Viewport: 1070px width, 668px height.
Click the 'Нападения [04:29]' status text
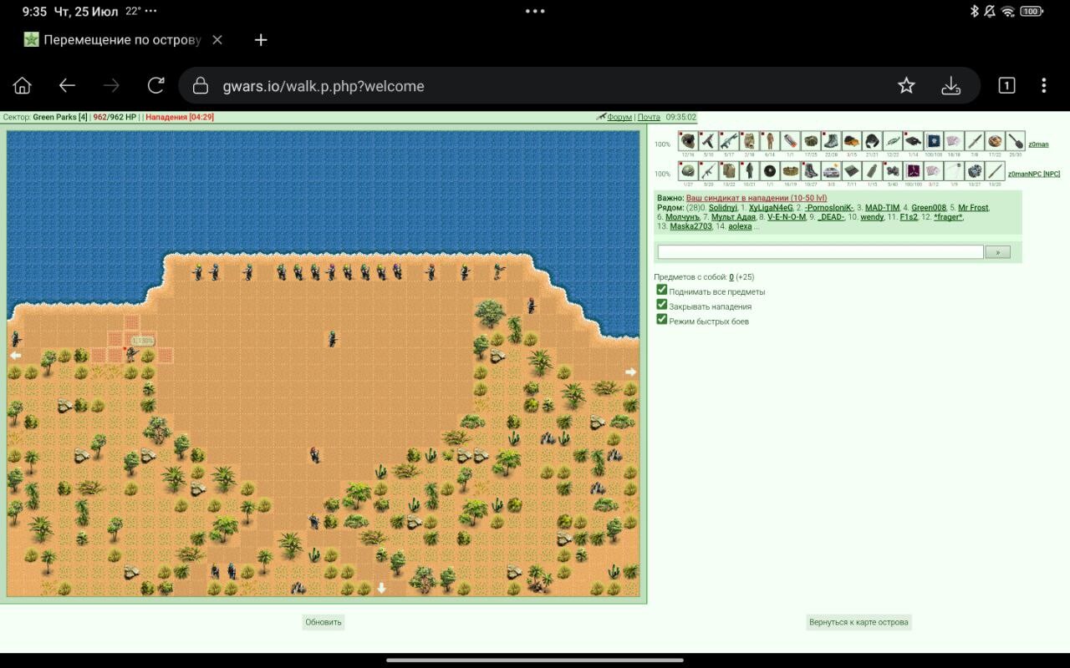(180, 117)
